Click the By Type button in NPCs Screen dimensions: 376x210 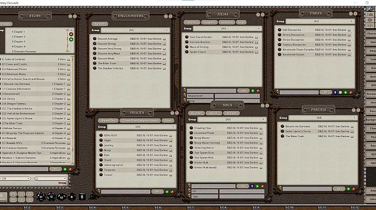(231, 113)
